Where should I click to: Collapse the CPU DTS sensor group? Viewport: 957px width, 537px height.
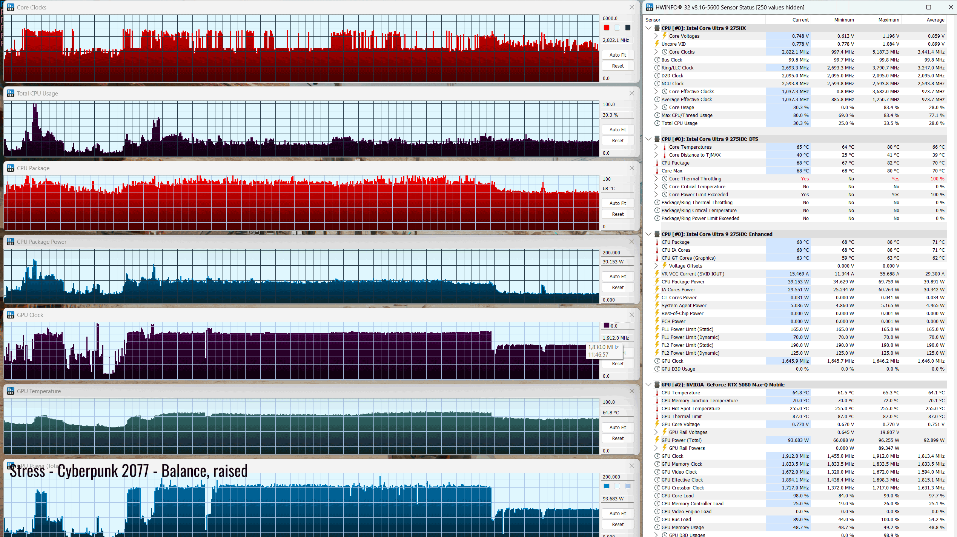click(x=648, y=139)
